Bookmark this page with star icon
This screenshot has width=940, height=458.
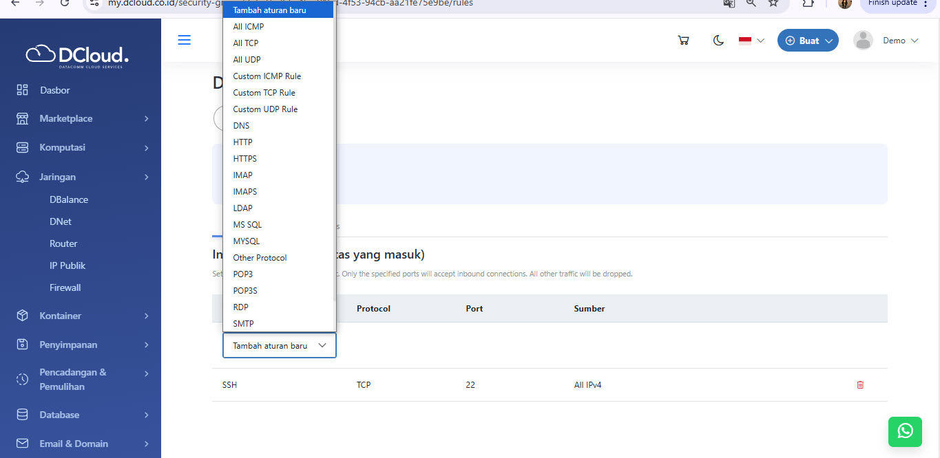tap(773, 3)
